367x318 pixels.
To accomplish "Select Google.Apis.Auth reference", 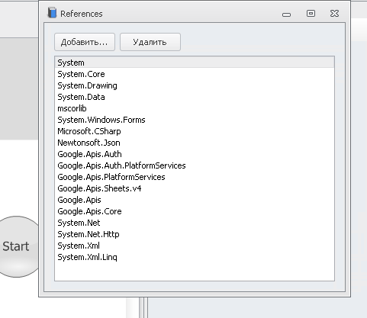I will coord(195,154).
